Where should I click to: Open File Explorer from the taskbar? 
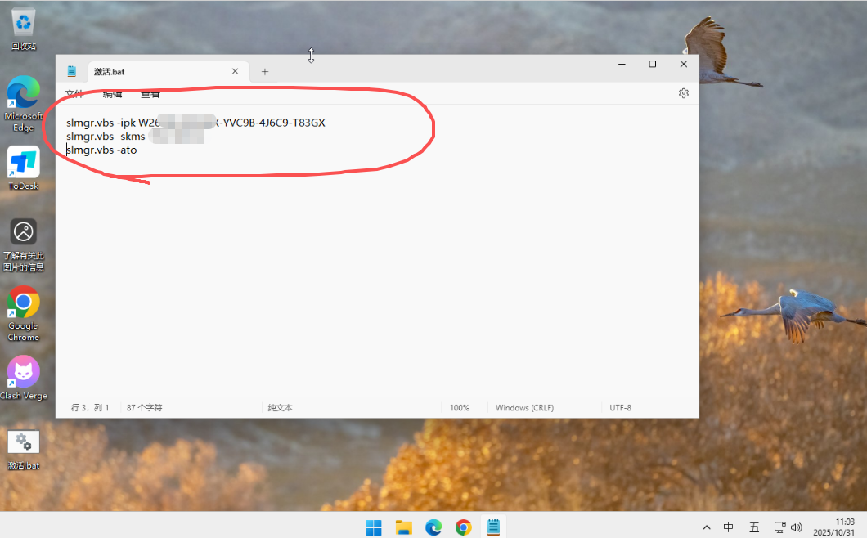[403, 527]
